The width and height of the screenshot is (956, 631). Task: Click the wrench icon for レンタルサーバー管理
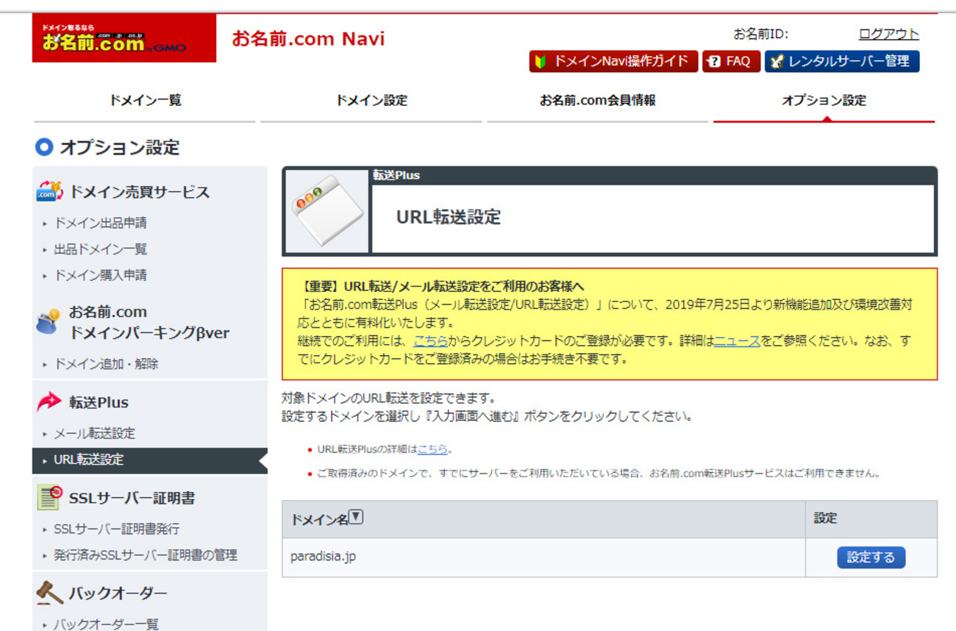pyautogui.click(x=777, y=61)
